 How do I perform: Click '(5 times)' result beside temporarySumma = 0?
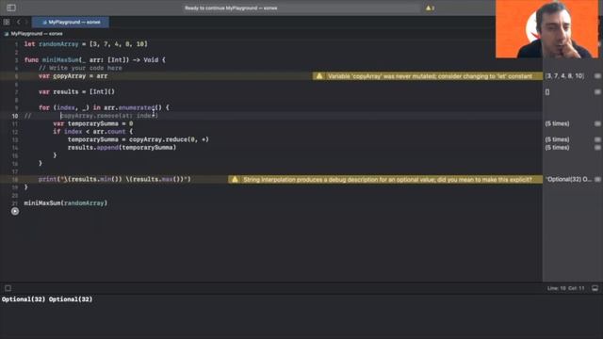click(x=557, y=123)
